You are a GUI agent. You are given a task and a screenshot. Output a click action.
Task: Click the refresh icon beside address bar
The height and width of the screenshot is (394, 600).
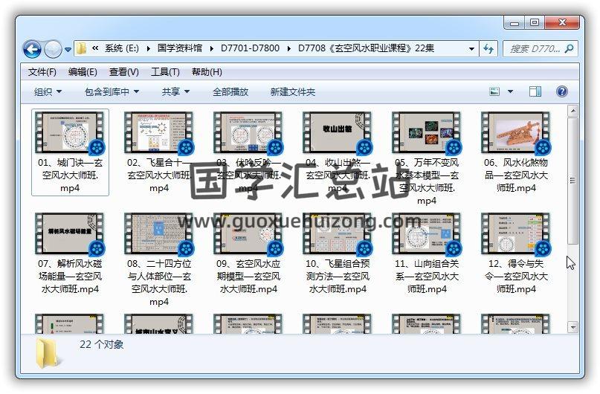pos(488,49)
